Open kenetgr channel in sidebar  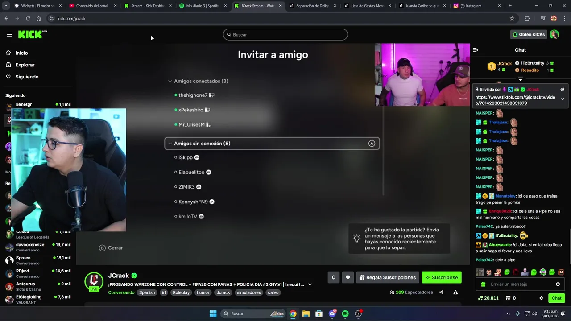click(x=38, y=104)
